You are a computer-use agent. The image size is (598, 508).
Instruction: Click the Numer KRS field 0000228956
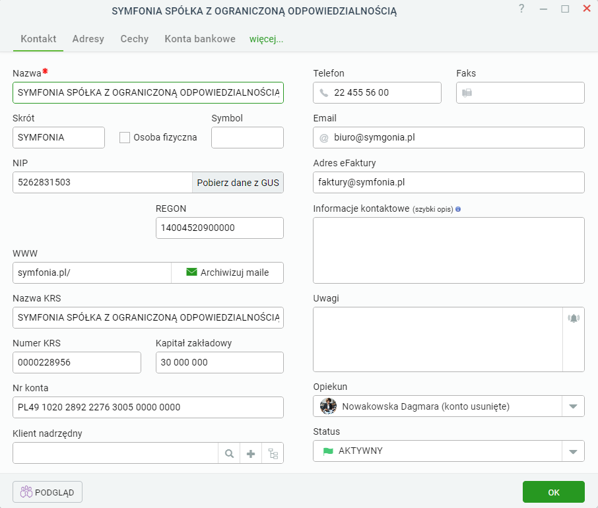[77, 362]
